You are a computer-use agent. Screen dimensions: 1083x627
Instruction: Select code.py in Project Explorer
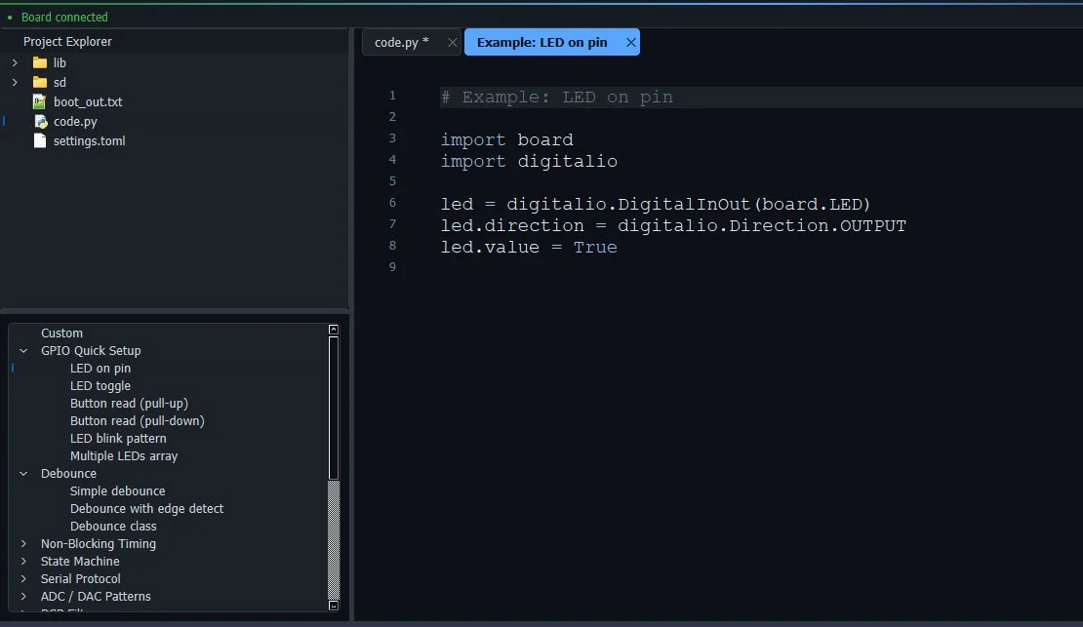[75, 122]
